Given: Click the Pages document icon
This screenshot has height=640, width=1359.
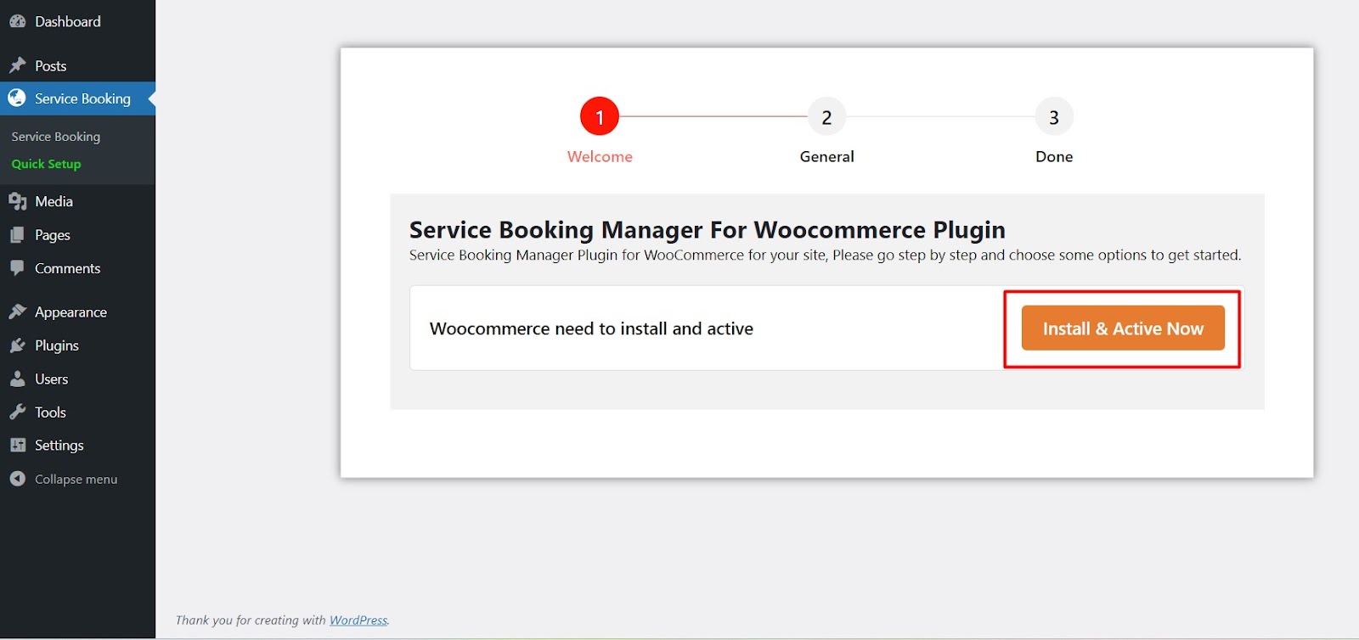Looking at the screenshot, I should [17, 235].
